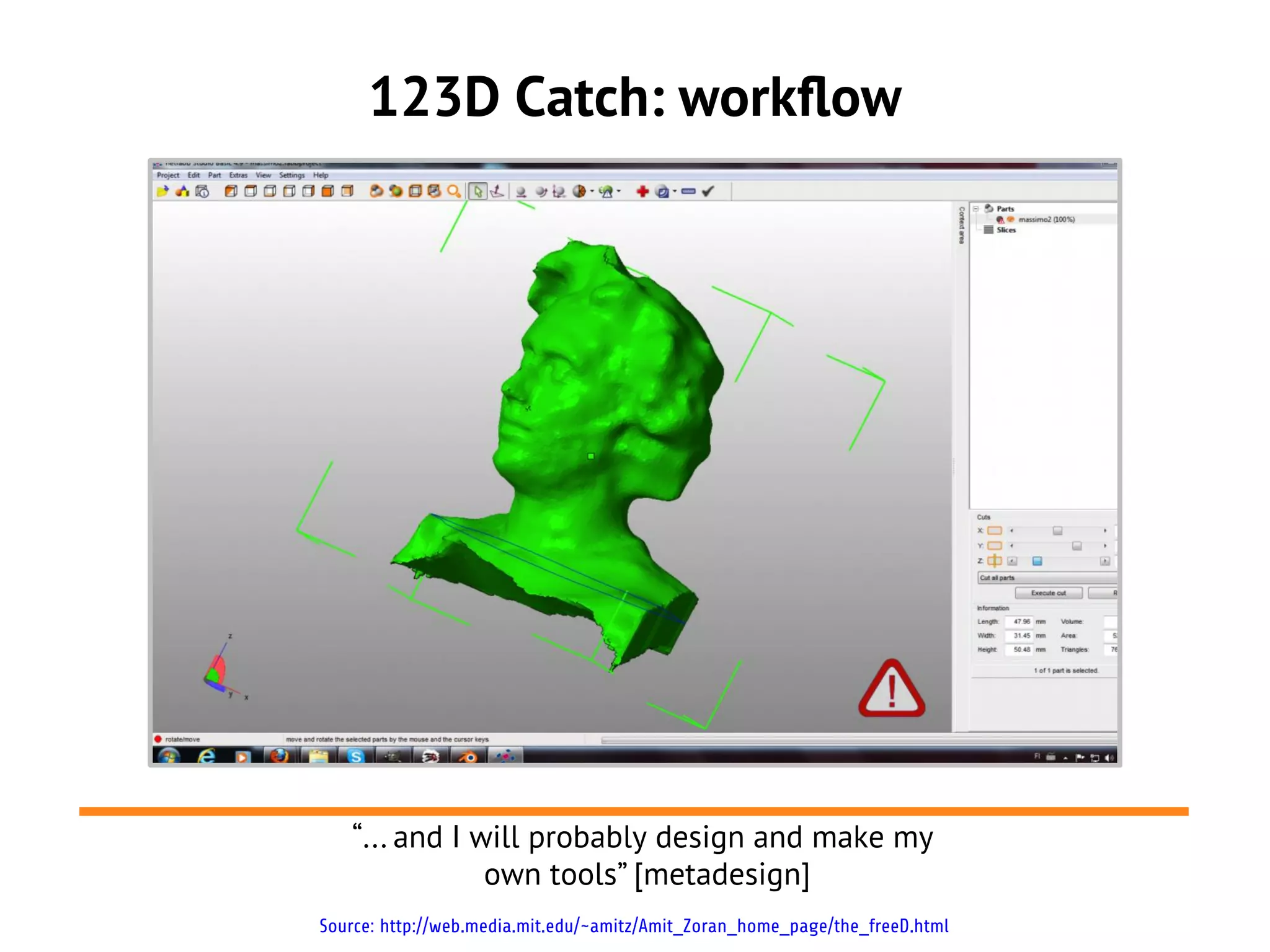Select the last isometric cube view icon

click(x=347, y=192)
